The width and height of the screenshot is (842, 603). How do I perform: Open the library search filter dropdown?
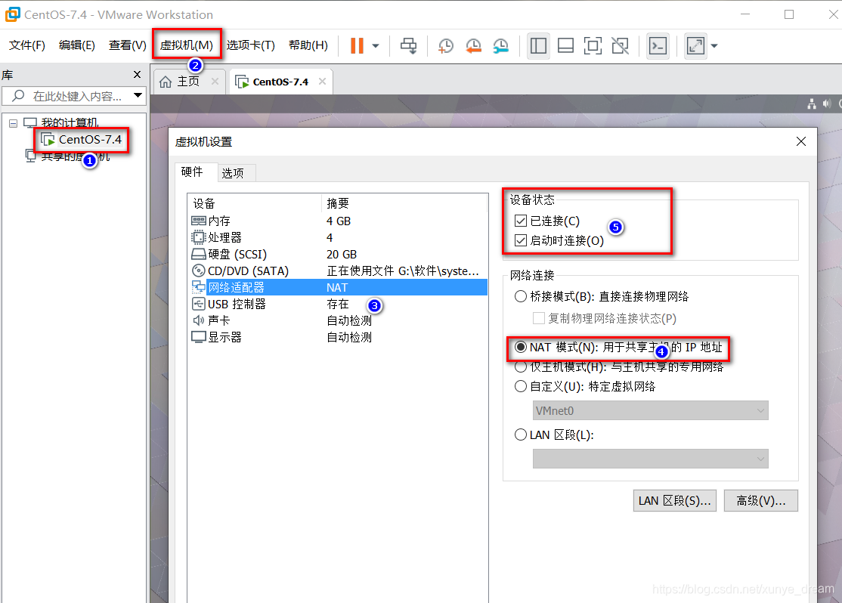138,95
